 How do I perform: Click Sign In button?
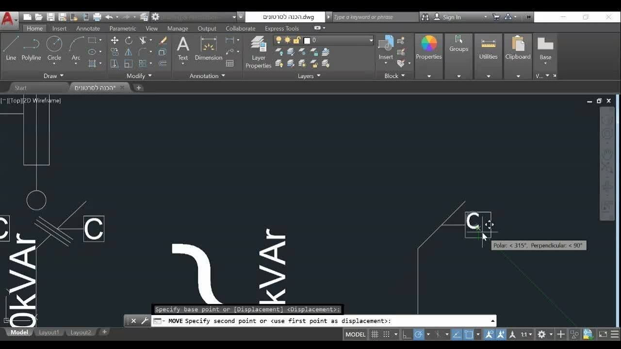[452, 17]
